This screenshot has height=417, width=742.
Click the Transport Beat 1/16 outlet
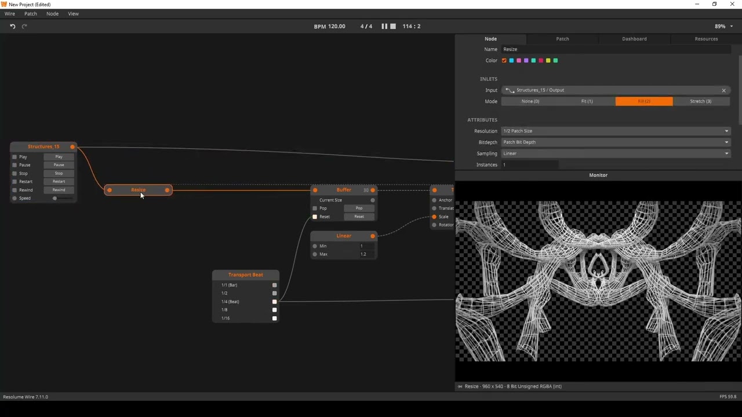[275, 318]
